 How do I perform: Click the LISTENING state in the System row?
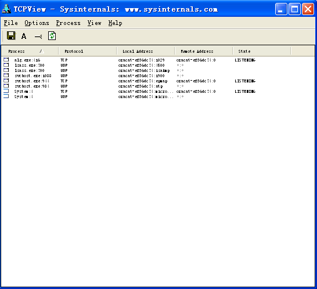(x=245, y=92)
